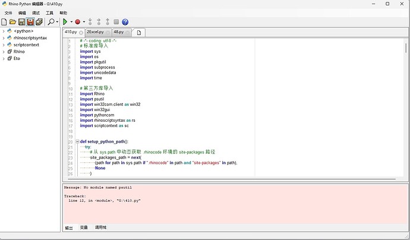Click the 'import subprocess' code line
The width and height of the screenshot is (410, 240).
(97, 67)
